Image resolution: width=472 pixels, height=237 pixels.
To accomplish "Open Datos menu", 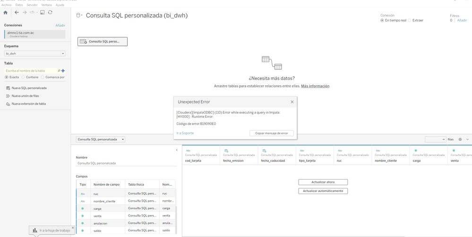I will coord(19,5).
